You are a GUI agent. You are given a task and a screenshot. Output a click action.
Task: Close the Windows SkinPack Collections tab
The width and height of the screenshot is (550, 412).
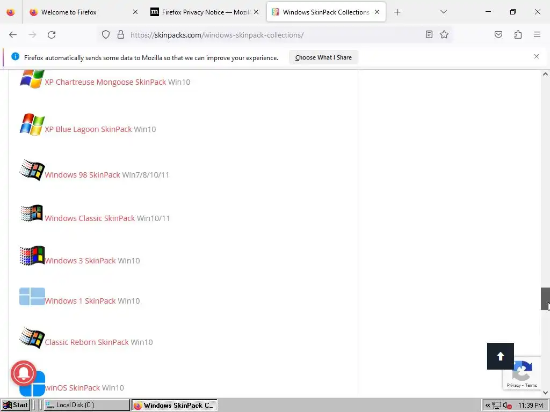(x=377, y=12)
